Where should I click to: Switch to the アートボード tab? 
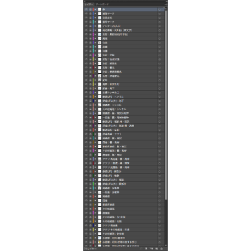pos(102,4)
